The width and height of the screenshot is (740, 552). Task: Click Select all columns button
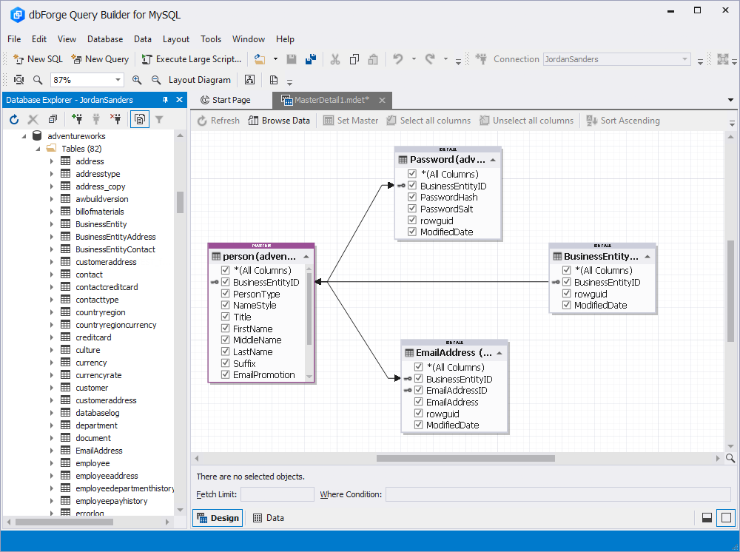point(428,121)
